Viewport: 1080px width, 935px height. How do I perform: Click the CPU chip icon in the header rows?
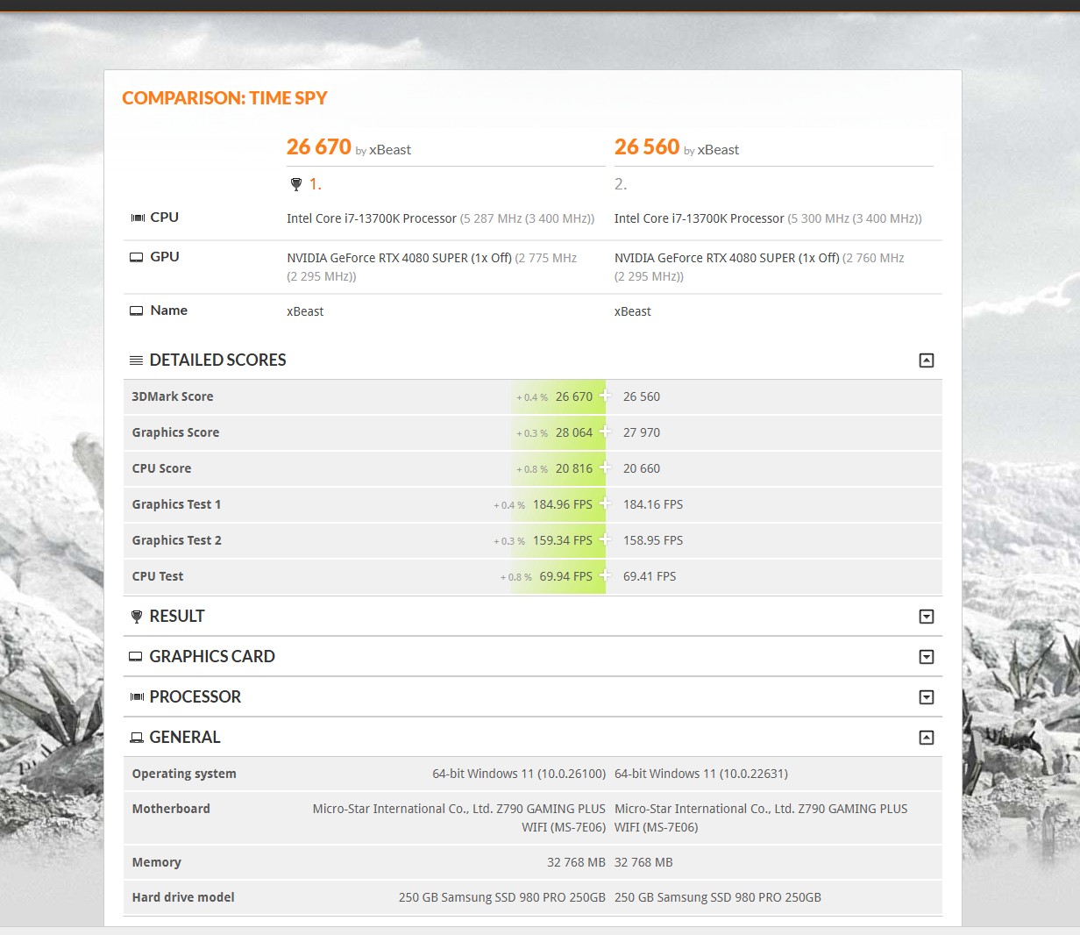pyautogui.click(x=138, y=218)
